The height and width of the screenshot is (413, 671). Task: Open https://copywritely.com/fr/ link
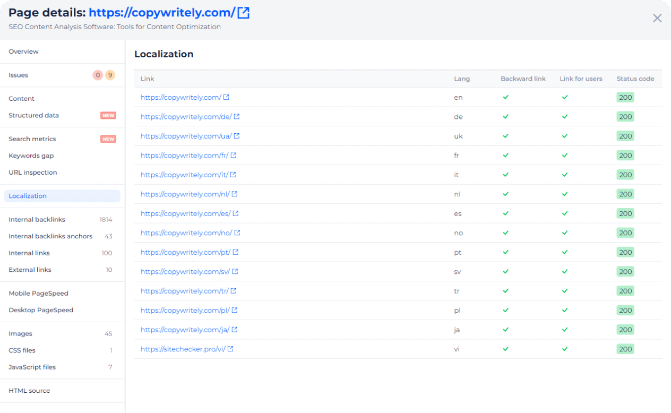point(185,156)
